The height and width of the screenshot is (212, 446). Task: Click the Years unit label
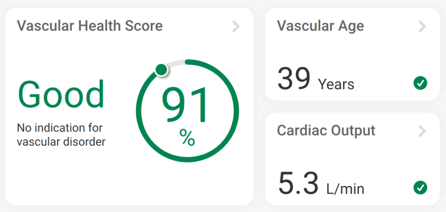pyautogui.click(x=336, y=84)
